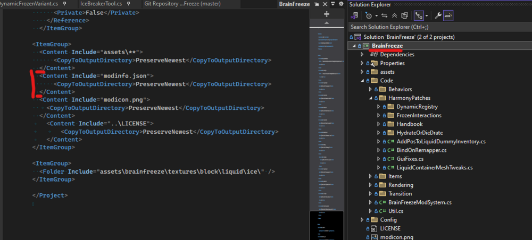Toggle the Pending Changes Filter button
The image size is (532, 240).
click(369, 16)
